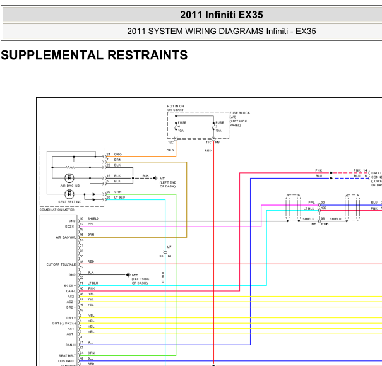Click the '24 GRN' pin label
The image size is (382, 366).
coord(87,353)
